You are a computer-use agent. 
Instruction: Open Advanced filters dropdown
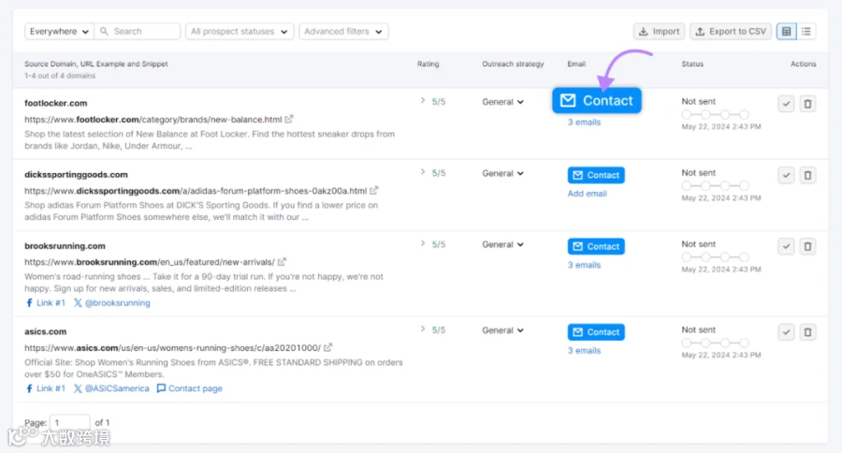tap(343, 31)
